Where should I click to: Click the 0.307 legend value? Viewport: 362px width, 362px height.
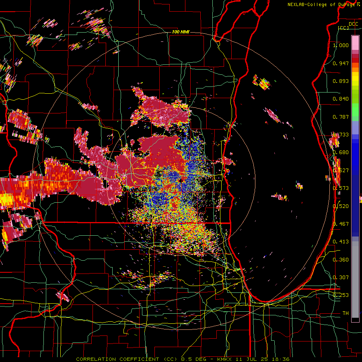click(x=341, y=277)
